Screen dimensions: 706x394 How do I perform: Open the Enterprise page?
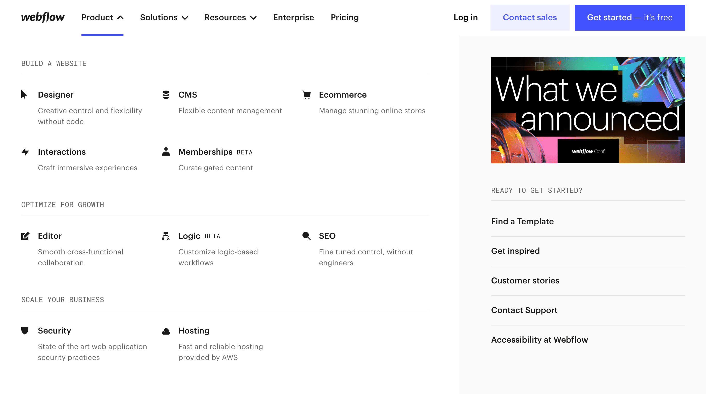pos(293,18)
